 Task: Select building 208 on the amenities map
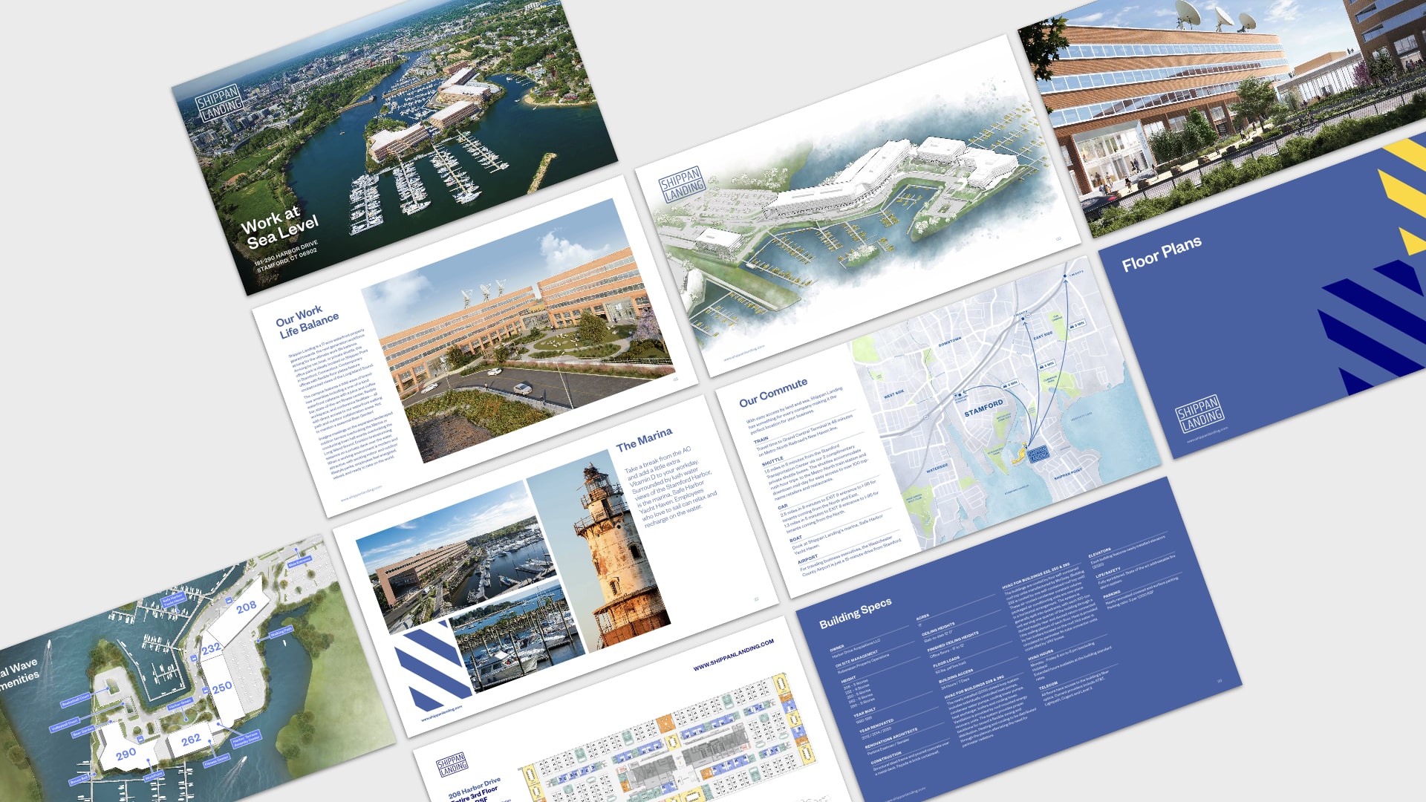[x=245, y=607]
